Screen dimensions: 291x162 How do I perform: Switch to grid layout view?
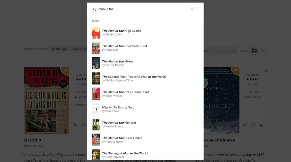(254, 51)
